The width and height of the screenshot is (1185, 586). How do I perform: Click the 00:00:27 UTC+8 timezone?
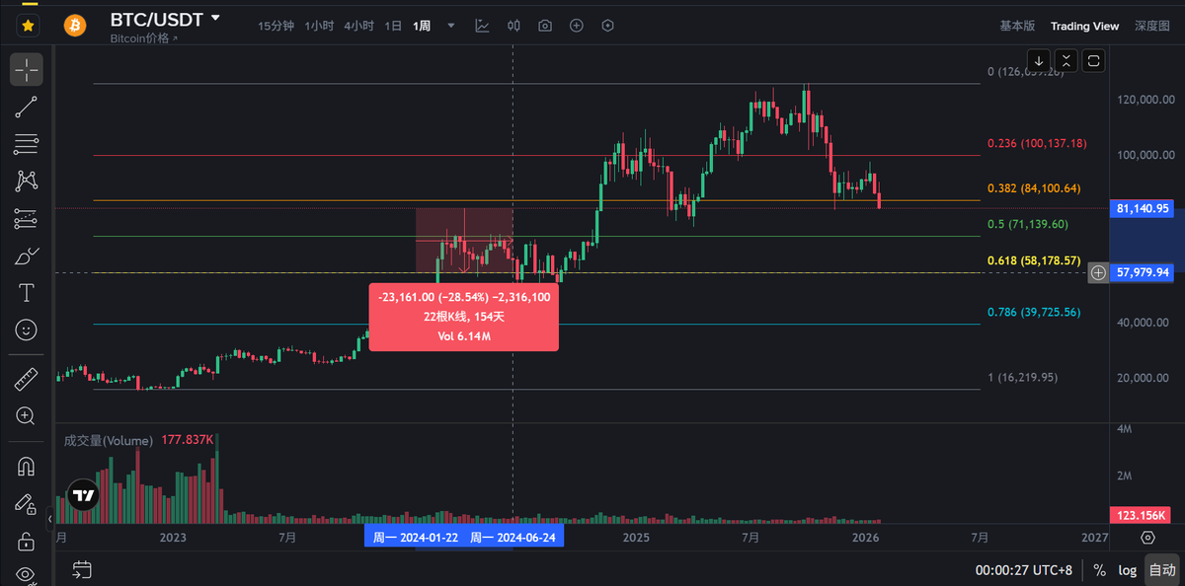pos(1023,569)
